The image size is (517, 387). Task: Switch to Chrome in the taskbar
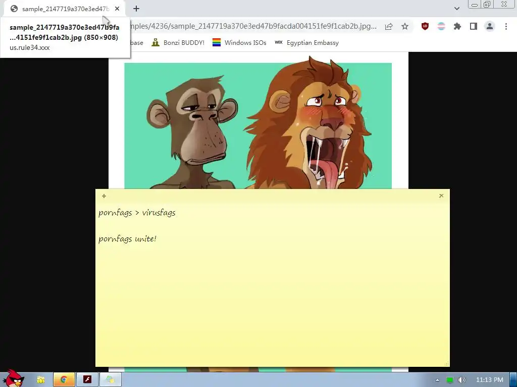pyautogui.click(x=64, y=380)
